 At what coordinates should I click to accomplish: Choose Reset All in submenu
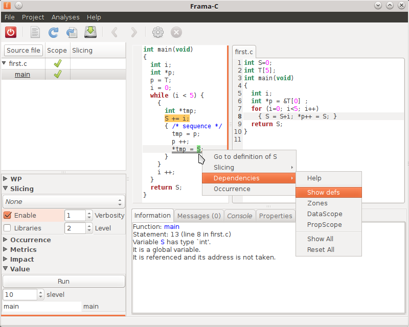click(329, 249)
